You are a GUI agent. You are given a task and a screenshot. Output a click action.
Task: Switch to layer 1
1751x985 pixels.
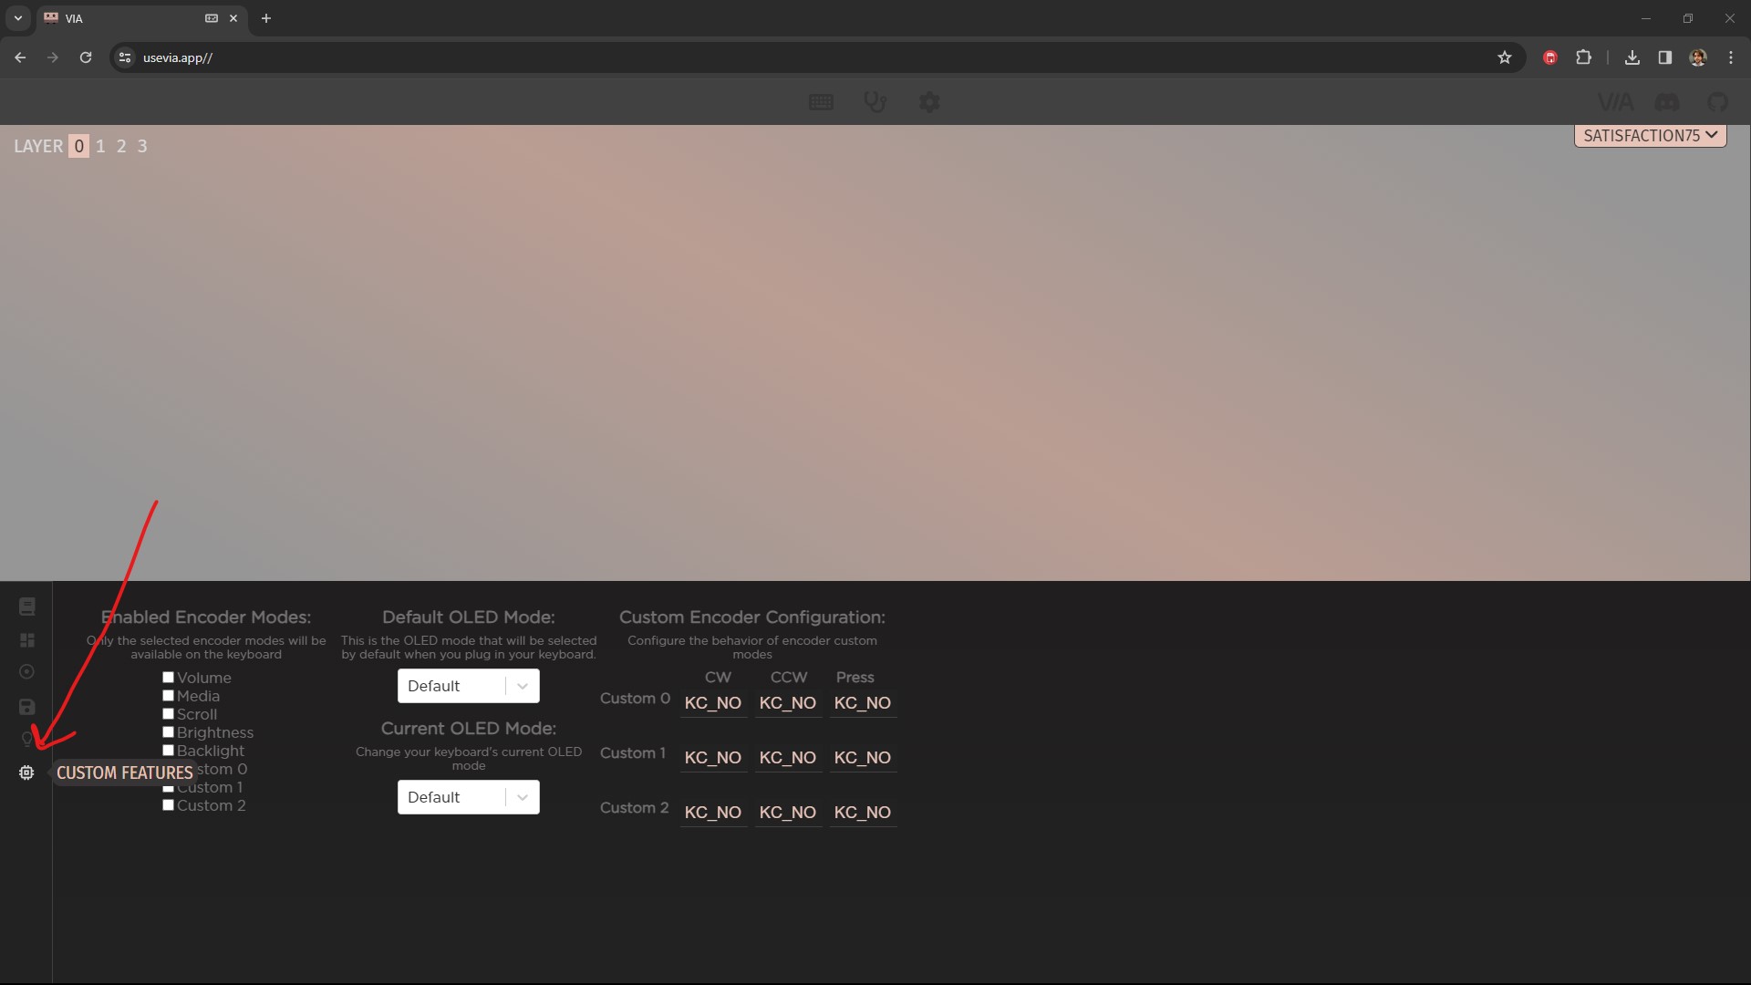click(x=100, y=146)
